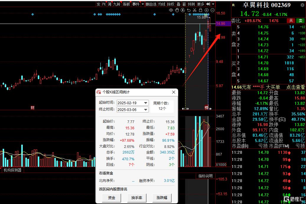Open the 起始时间 date dropdown
This screenshot has height=204, width=306.
pyautogui.click(x=146, y=103)
